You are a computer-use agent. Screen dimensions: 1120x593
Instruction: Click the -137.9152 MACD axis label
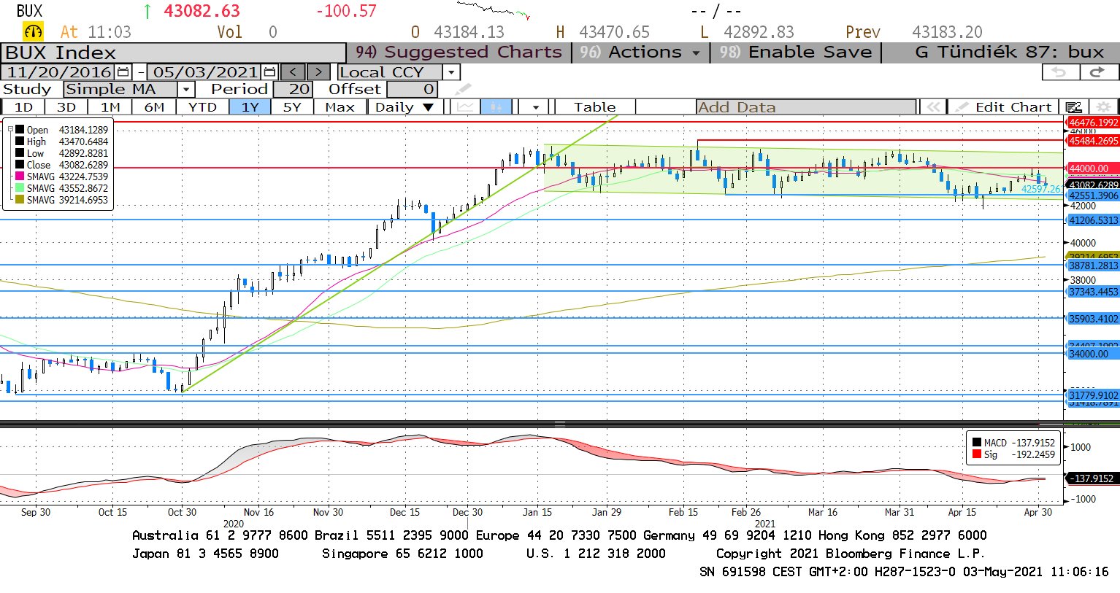click(x=1093, y=478)
